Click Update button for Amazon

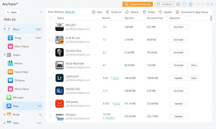click(x=178, y=116)
